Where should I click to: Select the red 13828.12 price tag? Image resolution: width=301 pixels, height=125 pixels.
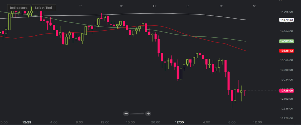click(286, 51)
